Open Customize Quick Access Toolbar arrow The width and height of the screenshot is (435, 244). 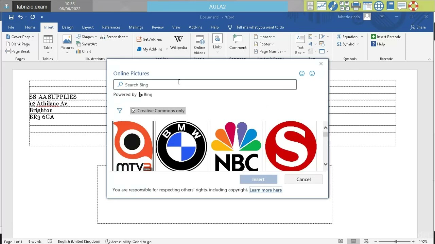42,17
